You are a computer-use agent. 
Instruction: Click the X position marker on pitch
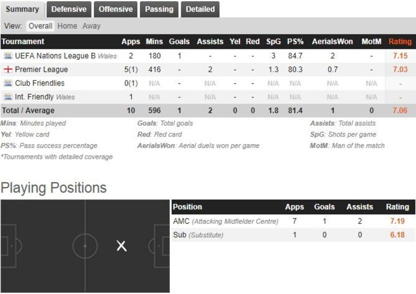click(121, 246)
